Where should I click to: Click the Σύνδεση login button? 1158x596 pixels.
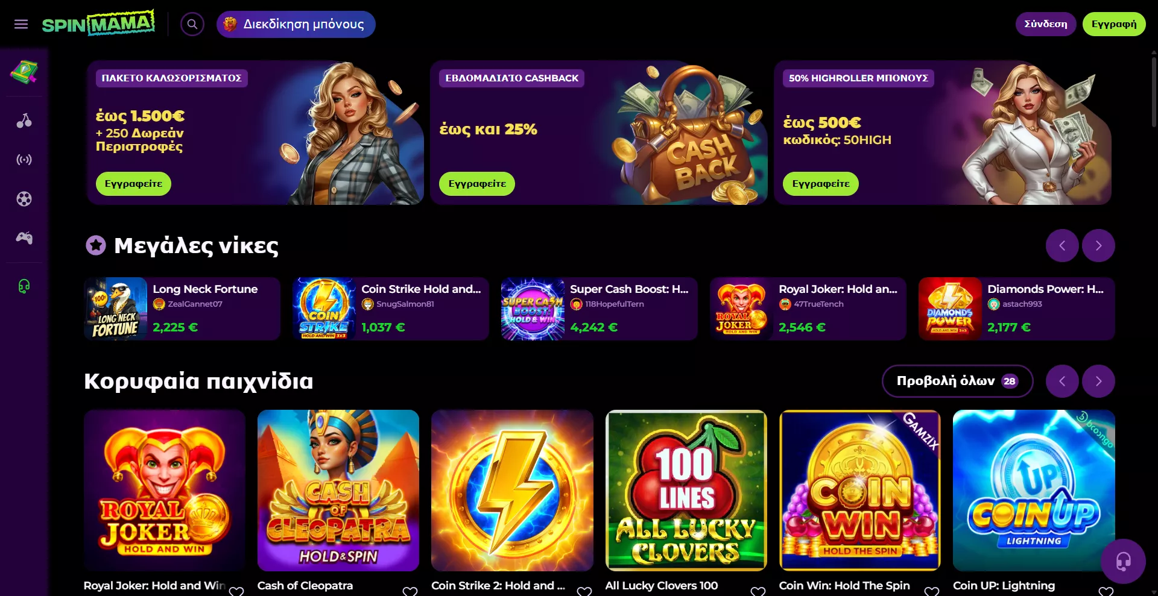pyautogui.click(x=1046, y=24)
